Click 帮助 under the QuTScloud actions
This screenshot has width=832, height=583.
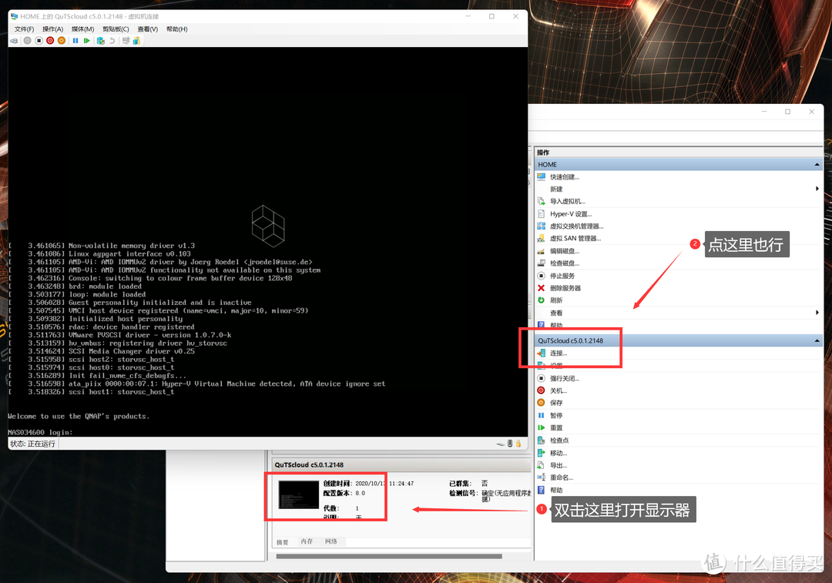pos(555,490)
